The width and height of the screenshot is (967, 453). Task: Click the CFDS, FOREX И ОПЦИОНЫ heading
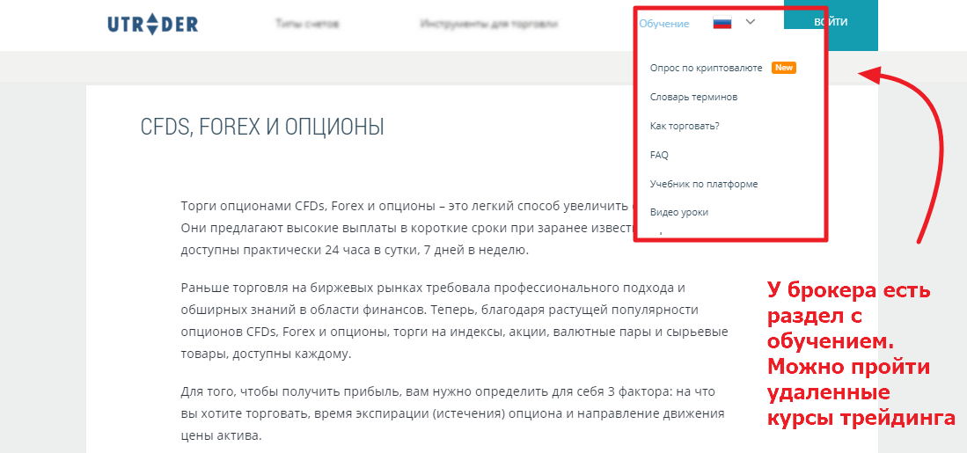point(262,127)
